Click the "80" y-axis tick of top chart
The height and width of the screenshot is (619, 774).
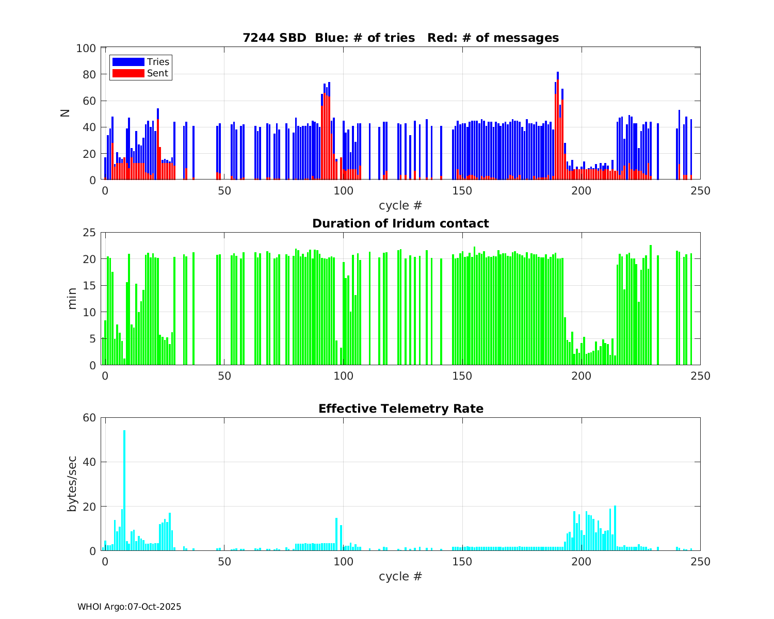89,75
